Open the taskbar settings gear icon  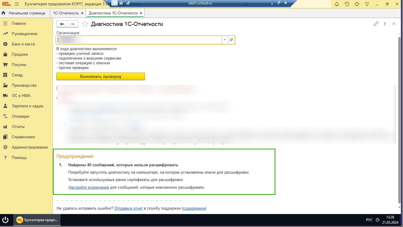[377, 220]
